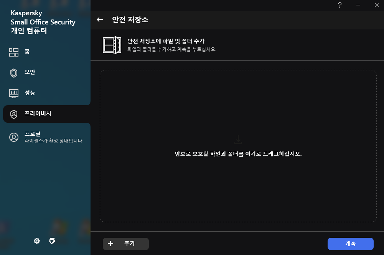Click the vault safe icon in header
Screen dimensions: 384x255
[x=112, y=45]
